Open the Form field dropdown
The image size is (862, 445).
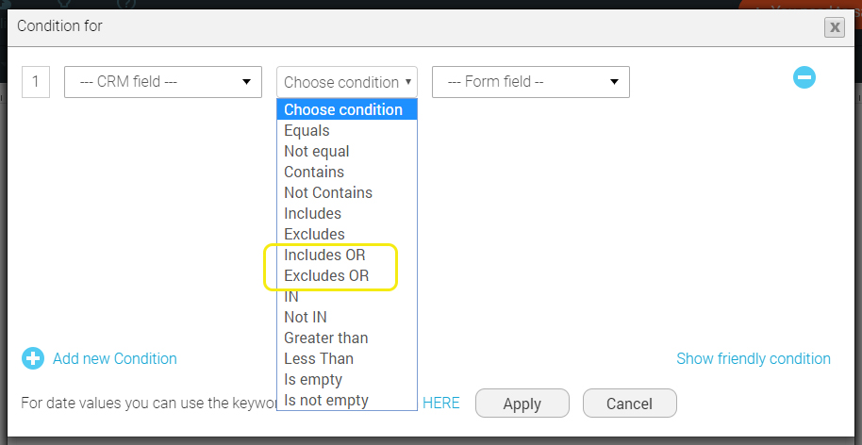pyautogui.click(x=531, y=82)
